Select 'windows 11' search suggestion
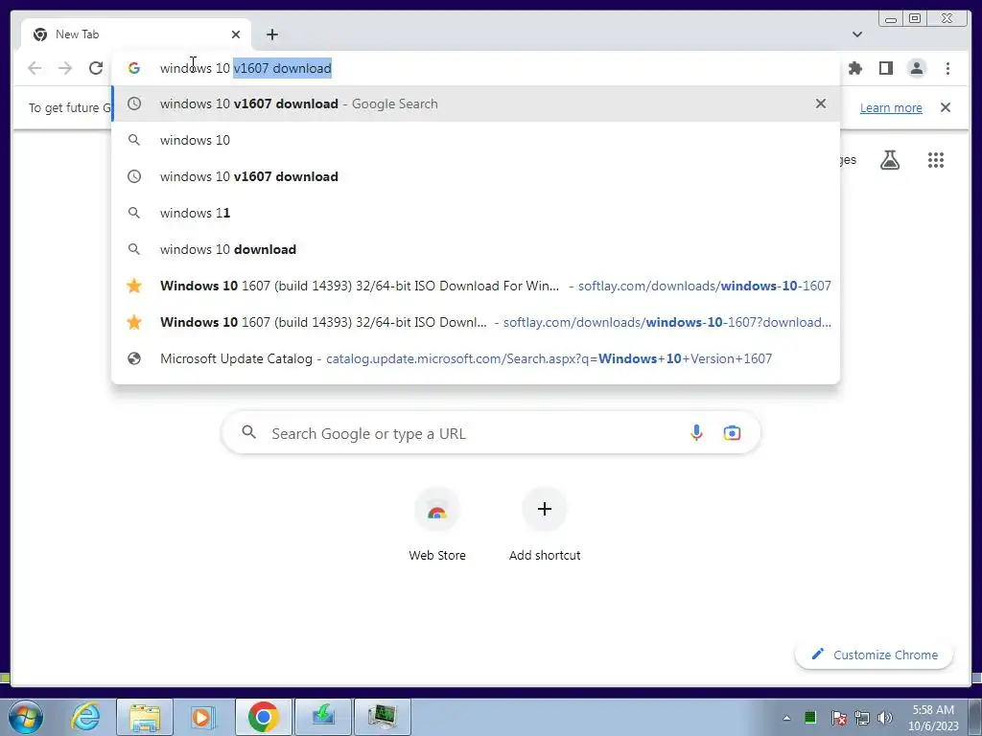 pyautogui.click(x=476, y=213)
